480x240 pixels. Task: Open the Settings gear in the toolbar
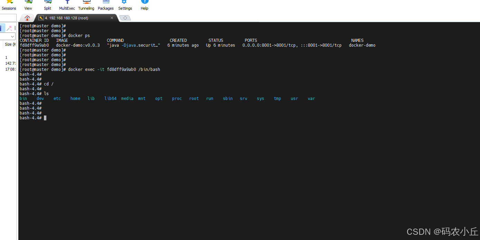[x=125, y=5]
